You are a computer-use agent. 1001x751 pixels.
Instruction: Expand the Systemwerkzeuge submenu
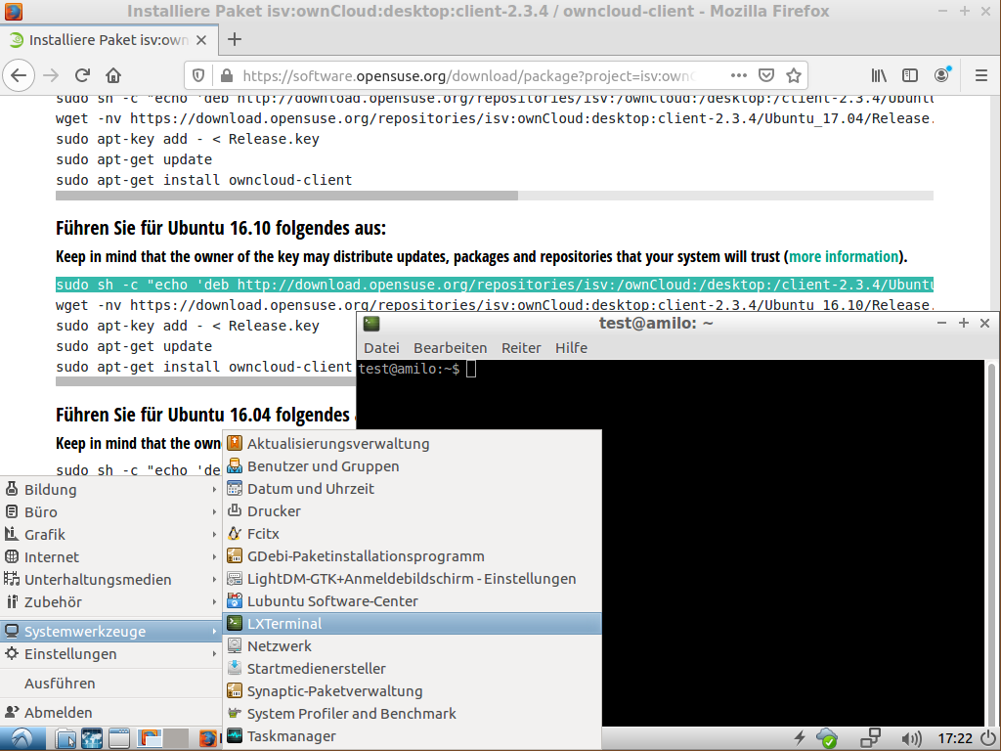pyautogui.click(x=109, y=631)
